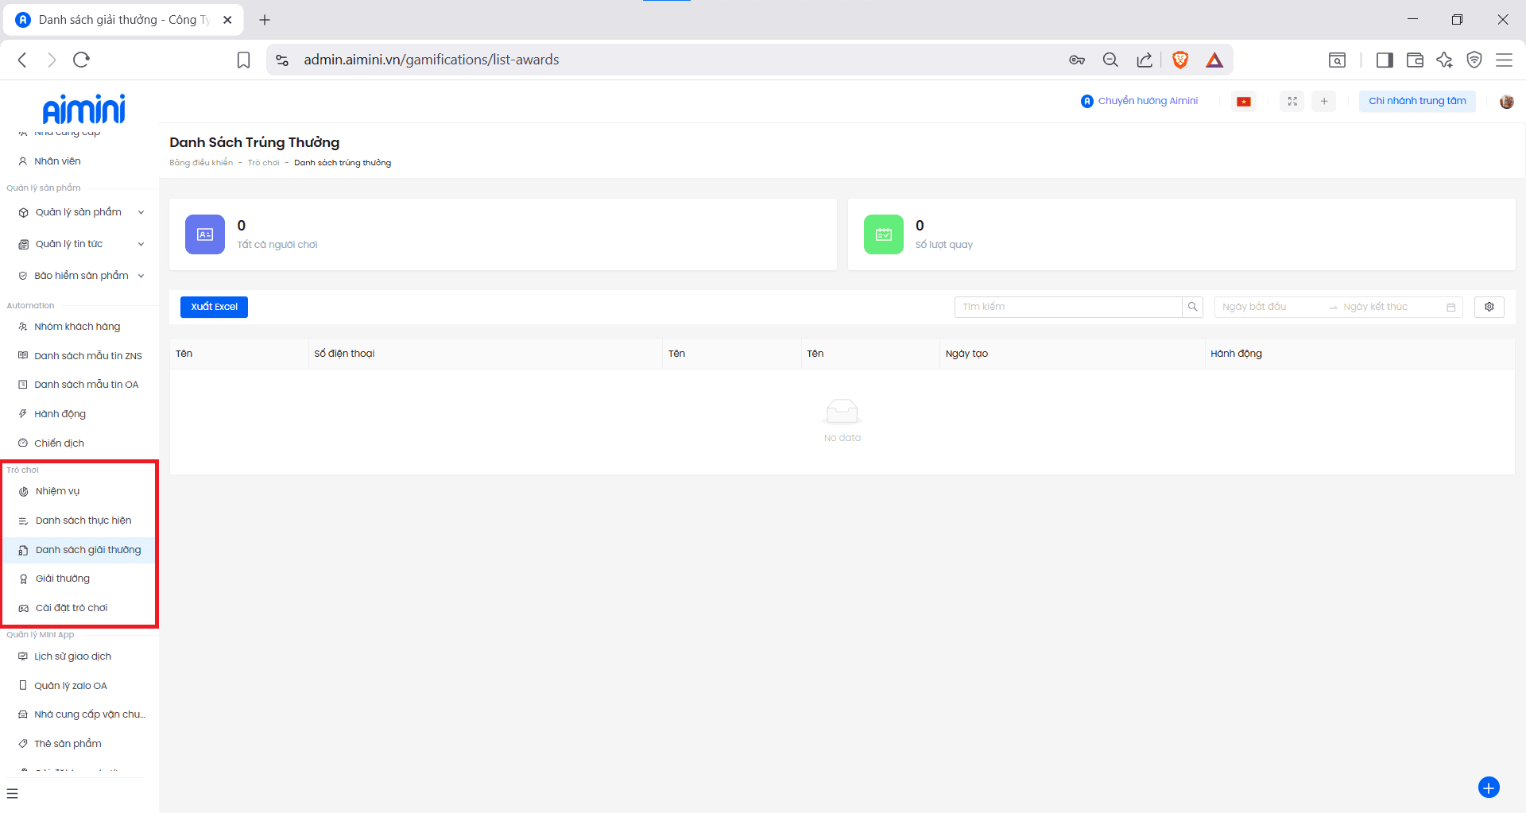
Task: Click the Brave Shields icon
Action: [x=1180, y=60]
